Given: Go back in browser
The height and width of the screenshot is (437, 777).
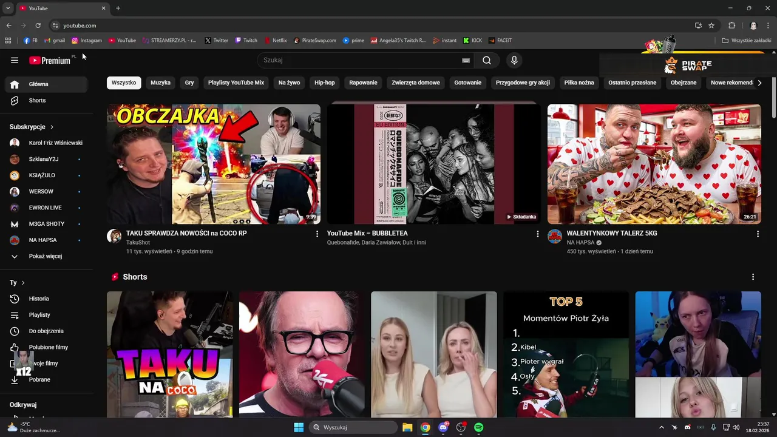Looking at the screenshot, I should tap(8, 25).
